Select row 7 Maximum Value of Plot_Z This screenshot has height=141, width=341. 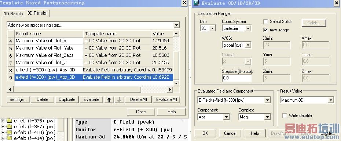(x=90, y=63)
